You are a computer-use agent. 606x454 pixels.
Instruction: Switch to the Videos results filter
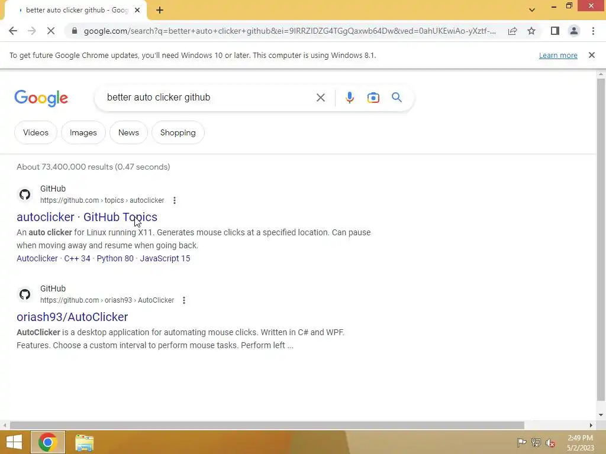(x=36, y=132)
